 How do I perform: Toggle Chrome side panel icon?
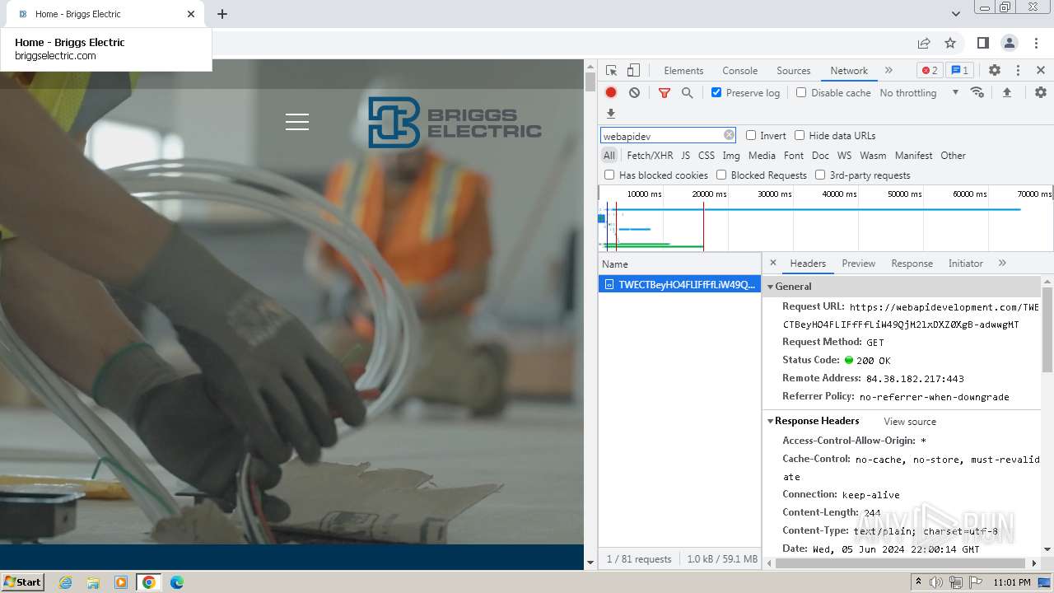(982, 43)
